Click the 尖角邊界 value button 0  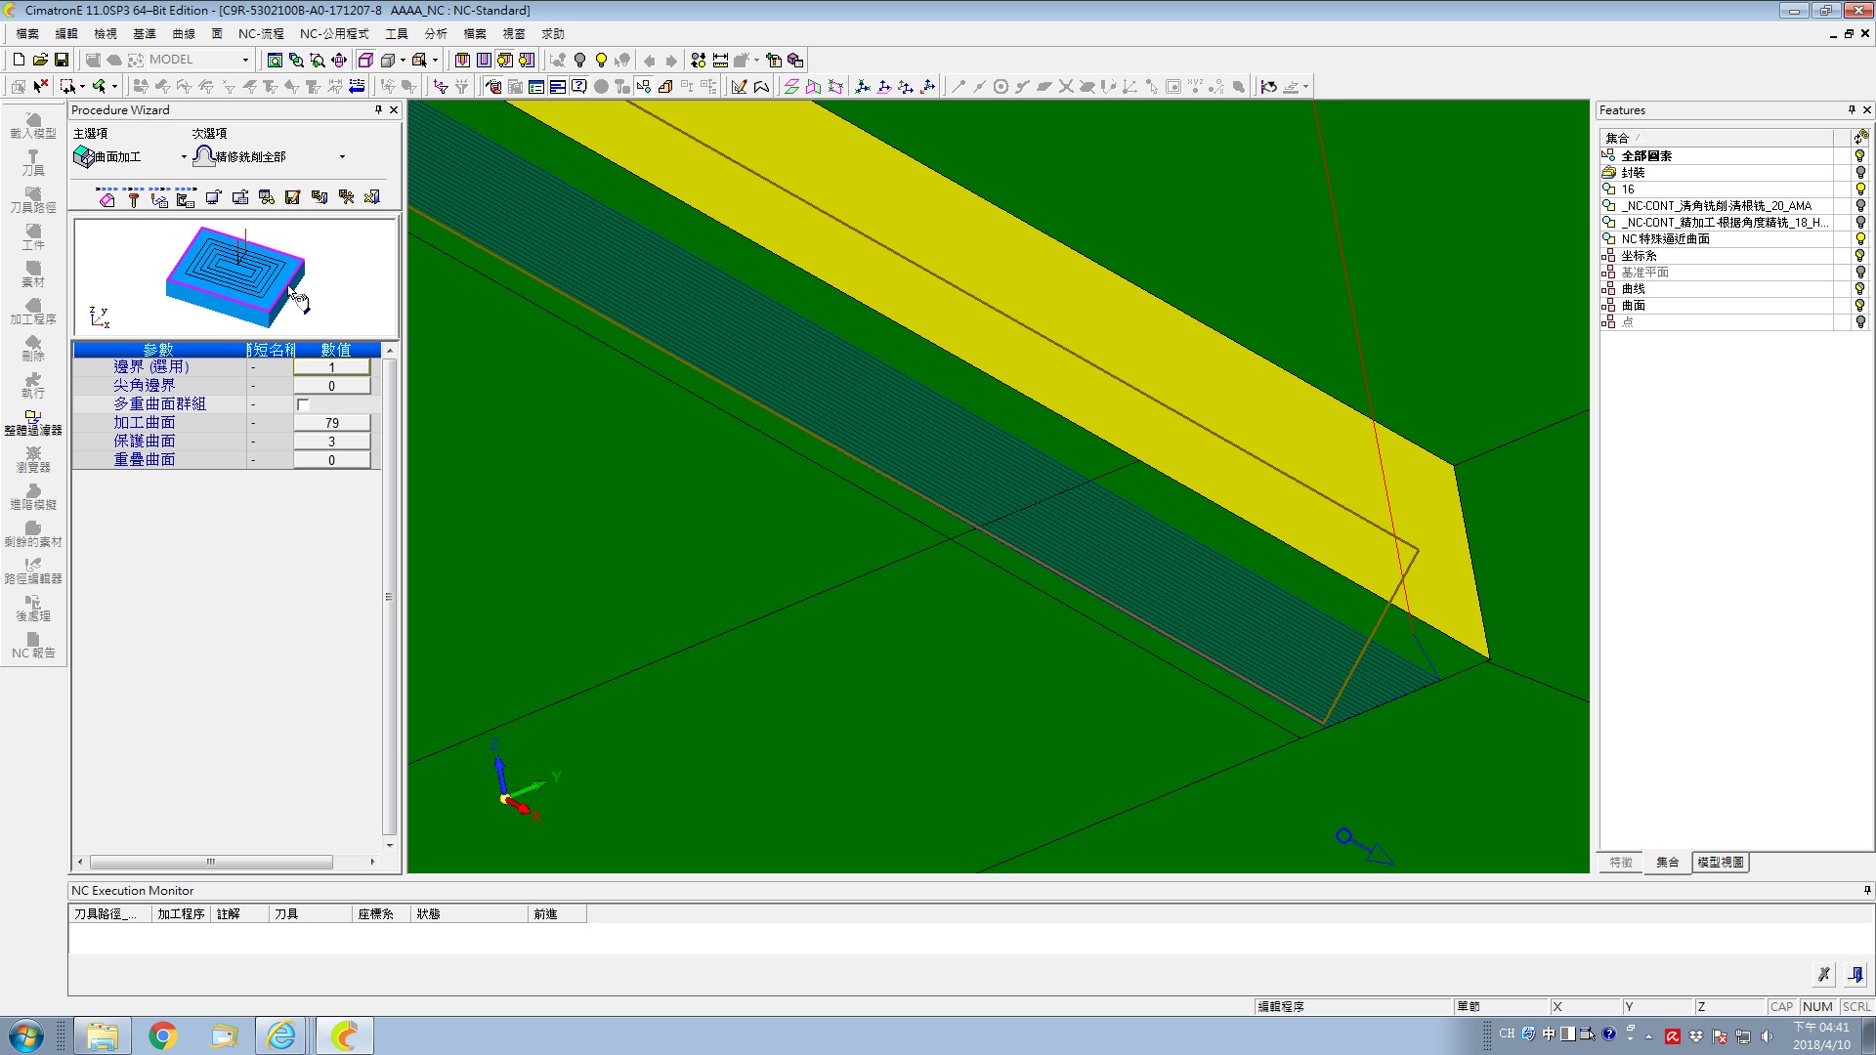click(x=332, y=386)
